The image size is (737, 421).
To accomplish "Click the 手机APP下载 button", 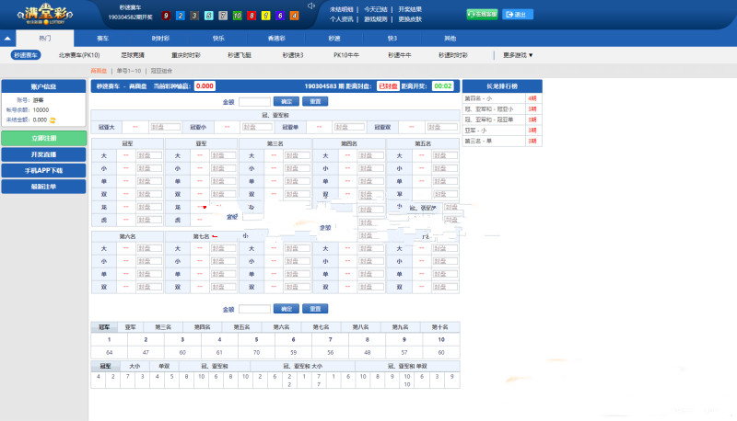I will coord(43,170).
